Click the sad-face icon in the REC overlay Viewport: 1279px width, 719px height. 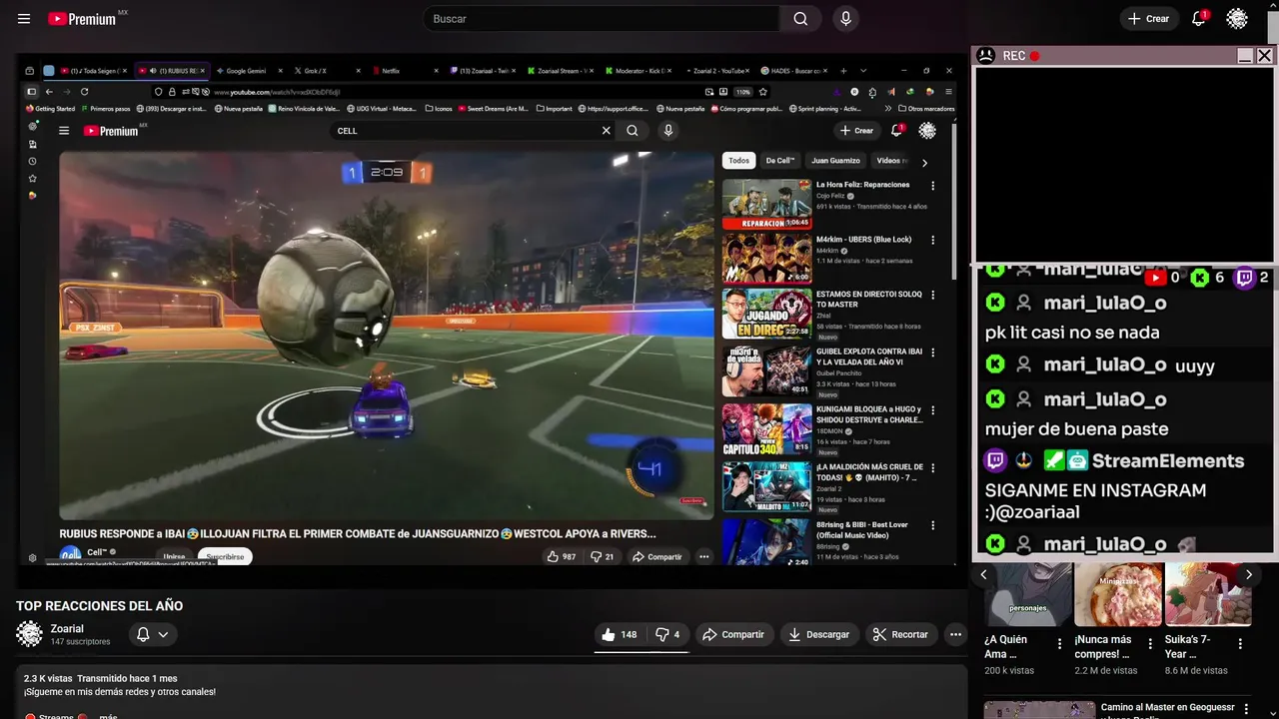point(985,56)
